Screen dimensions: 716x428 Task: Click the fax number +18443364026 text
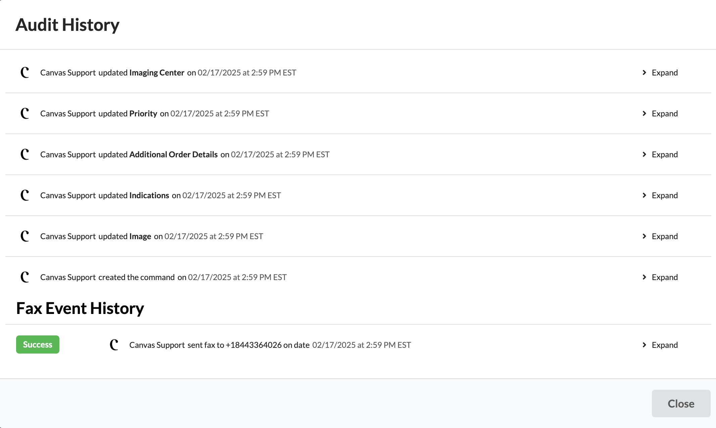[x=254, y=345]
